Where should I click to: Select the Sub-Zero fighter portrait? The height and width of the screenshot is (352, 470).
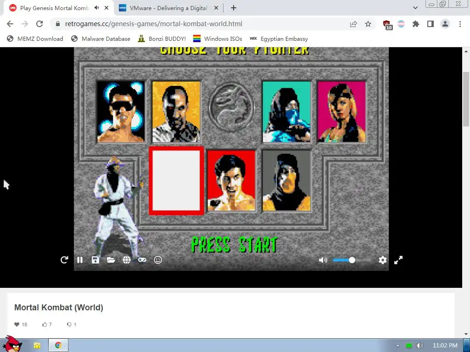[x=286, y=112]
